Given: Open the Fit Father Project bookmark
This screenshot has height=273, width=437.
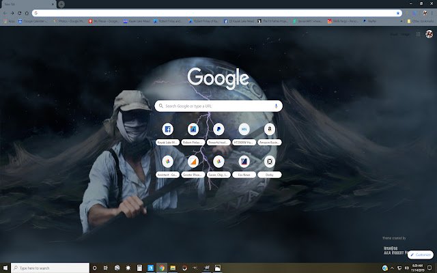Looking at the screenshot, I should coord(272,21).
